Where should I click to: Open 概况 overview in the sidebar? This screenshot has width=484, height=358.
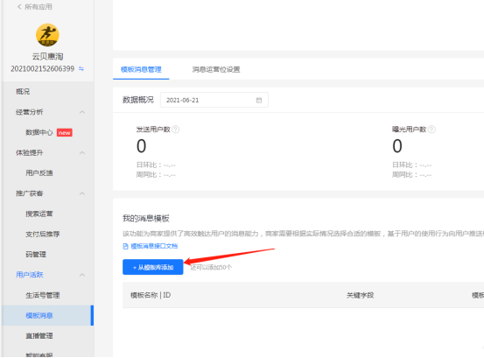(23, 92)
